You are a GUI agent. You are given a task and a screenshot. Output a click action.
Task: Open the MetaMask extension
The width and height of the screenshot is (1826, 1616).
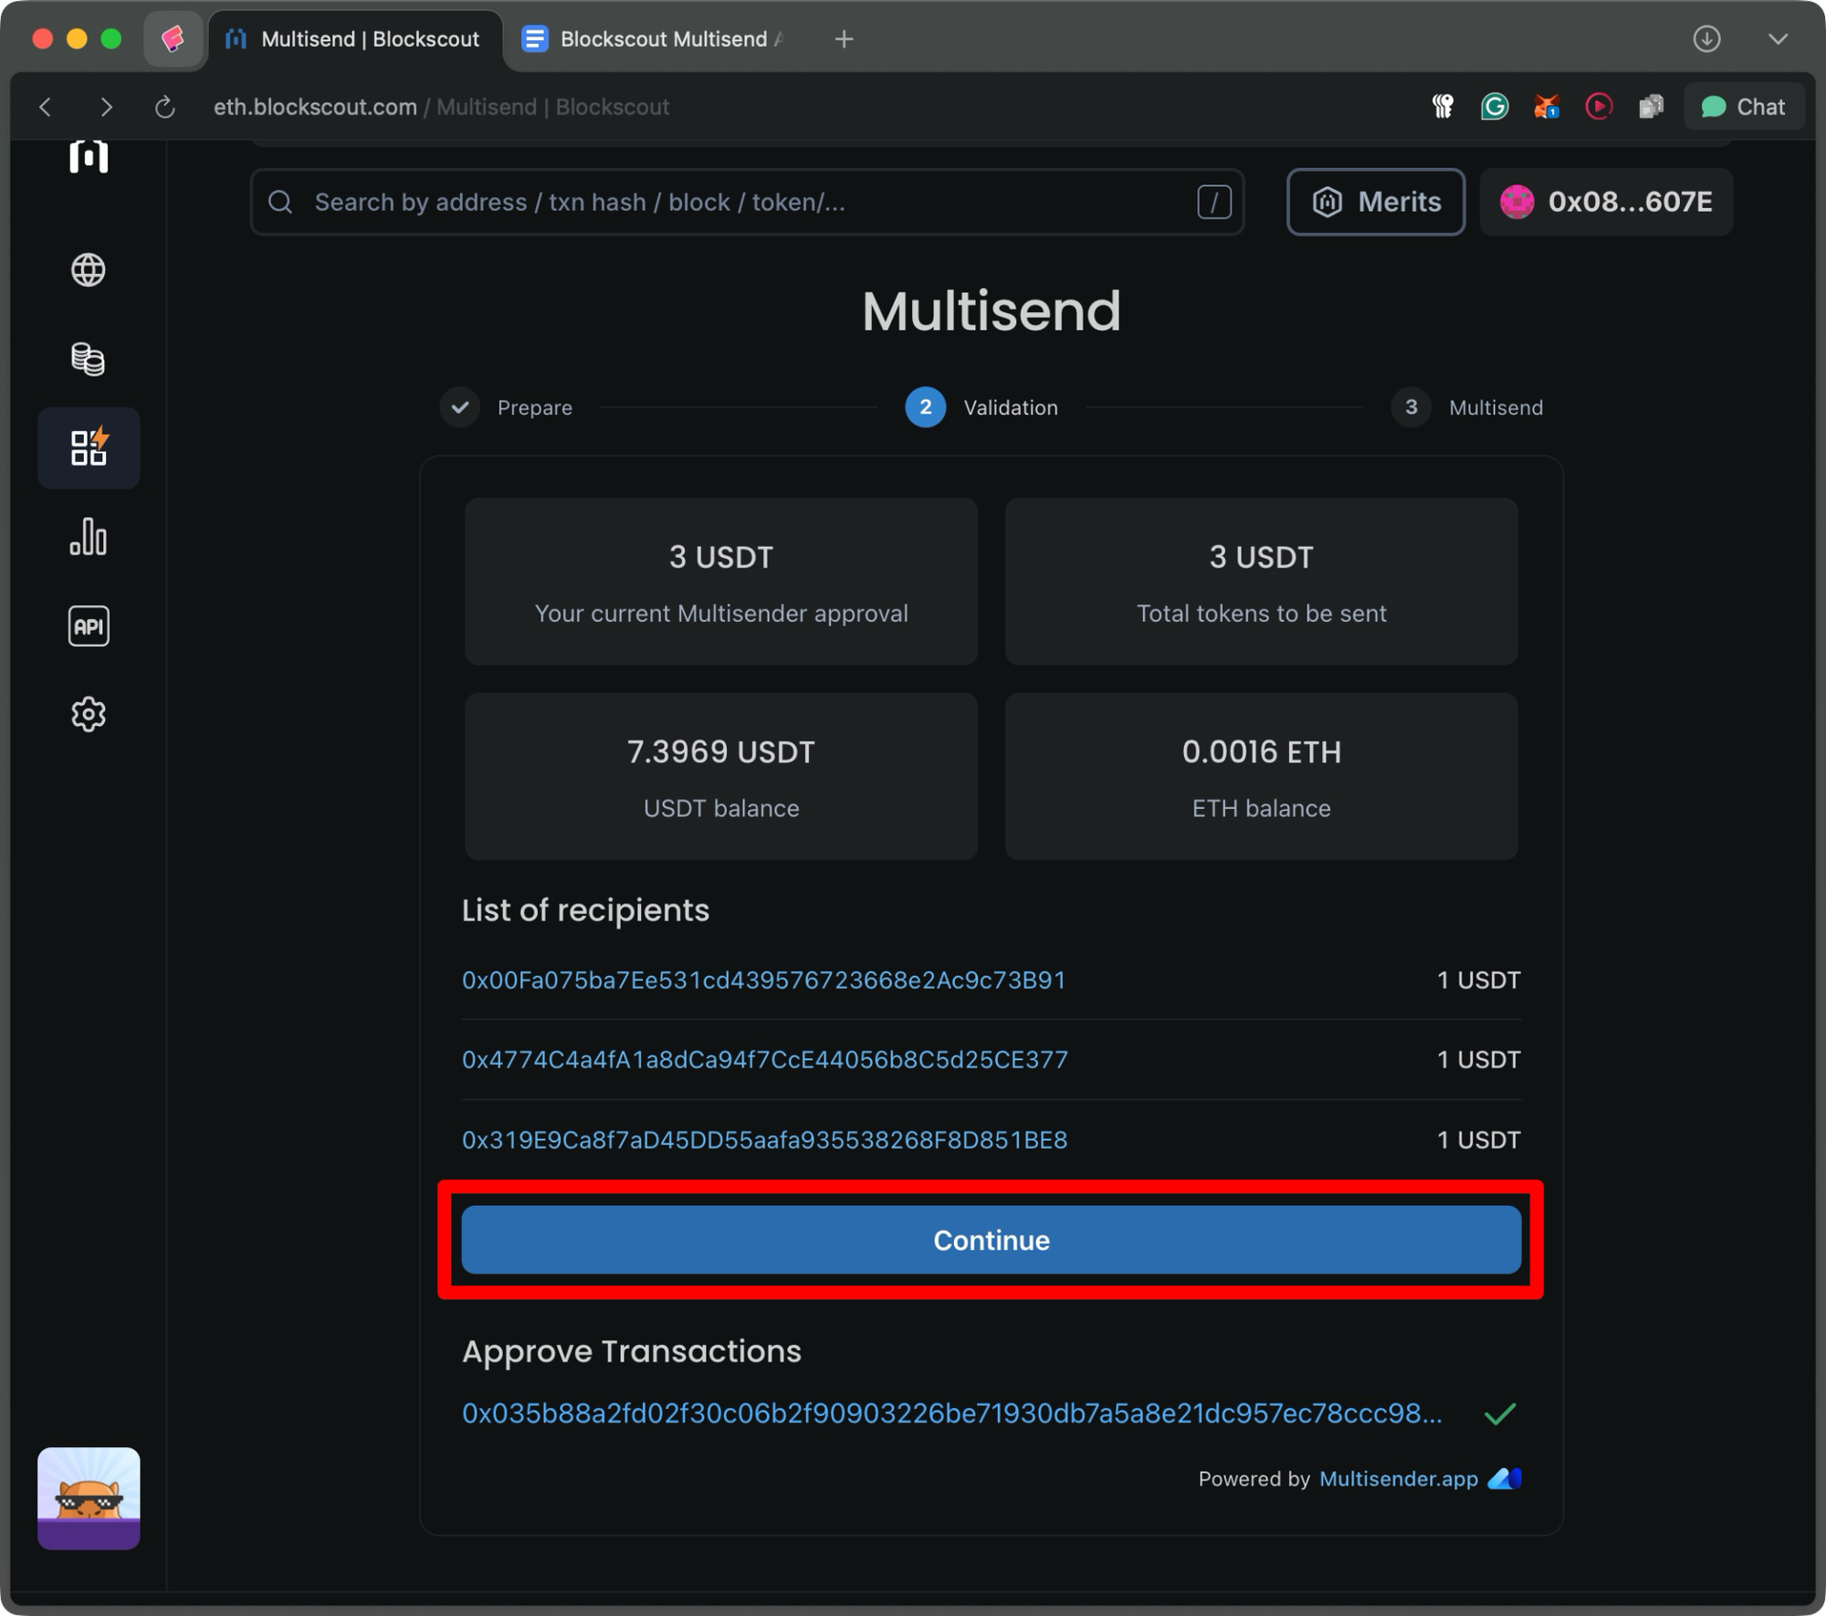coord(1547,106)
